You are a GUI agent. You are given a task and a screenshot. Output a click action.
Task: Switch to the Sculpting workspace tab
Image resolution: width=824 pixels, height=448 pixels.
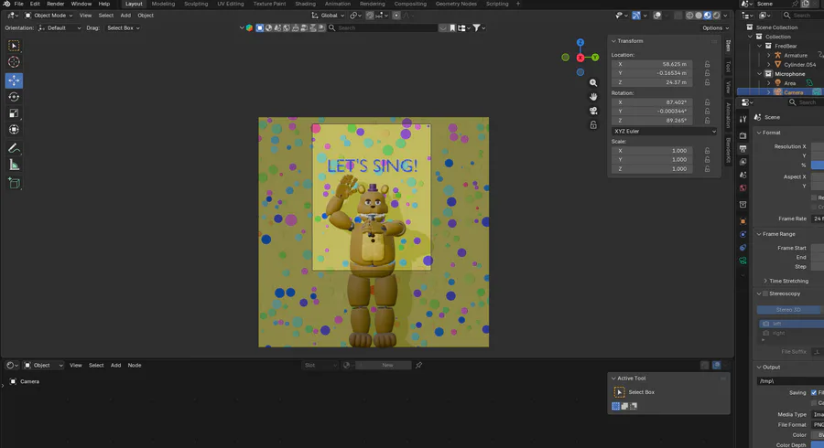coord(196,4)
